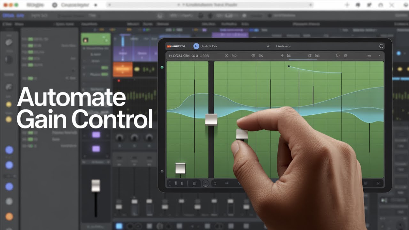409x230 pixels.
Task: Select the black automation point on the curve
Action: pyautogui.click(x=289, y=66)
